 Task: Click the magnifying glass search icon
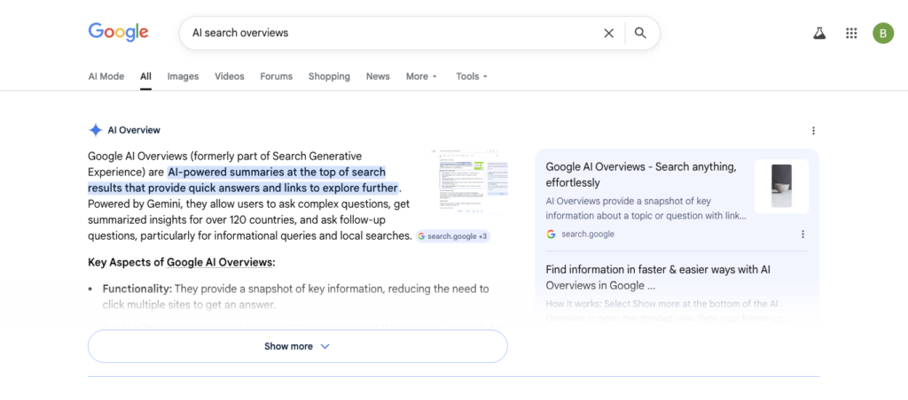pyautogui.click(x=640, y=34)
